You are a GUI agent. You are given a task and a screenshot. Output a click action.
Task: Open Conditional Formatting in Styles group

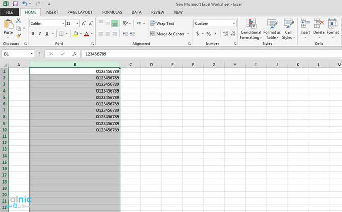251,28
